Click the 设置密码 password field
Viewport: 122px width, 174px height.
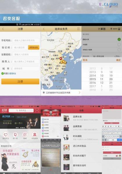click(x=26, y=54)
